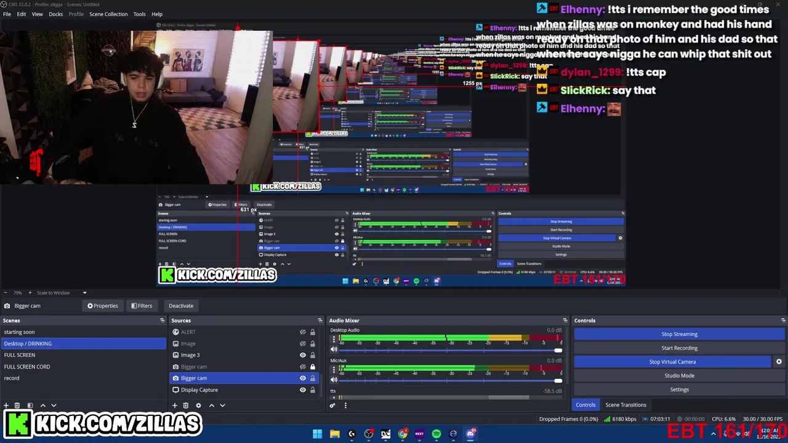Move scene up with arrow icon
788x443 pixels.
coord(42,405)
